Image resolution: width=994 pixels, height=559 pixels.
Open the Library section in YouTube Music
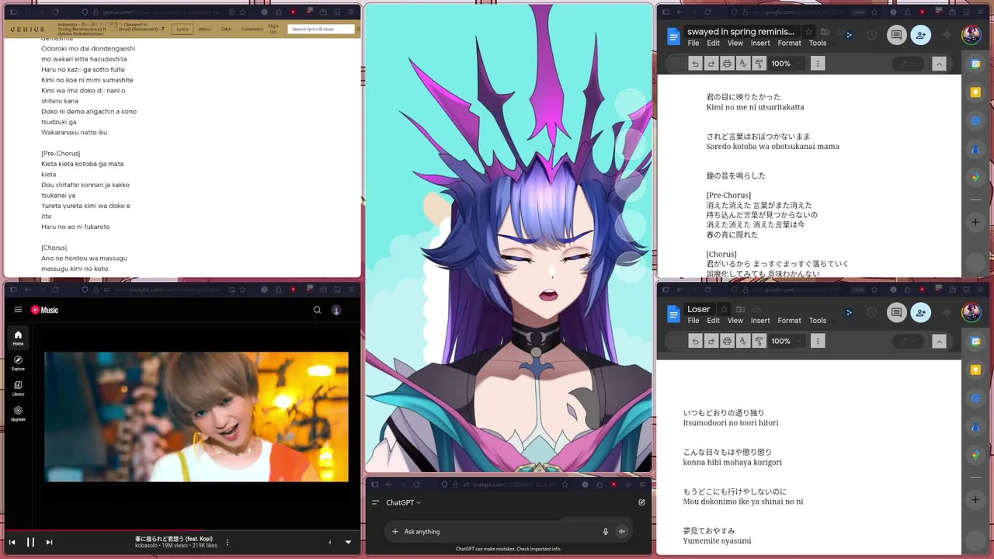[x=18, y=388]
